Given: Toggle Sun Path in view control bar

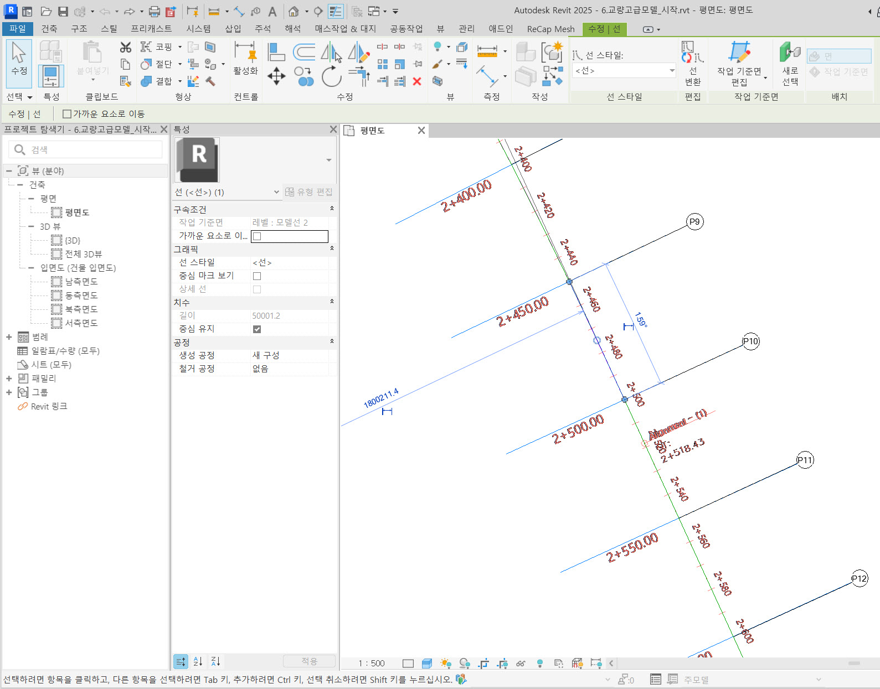Looking at the screenshot, I should (x=445, y=663).
